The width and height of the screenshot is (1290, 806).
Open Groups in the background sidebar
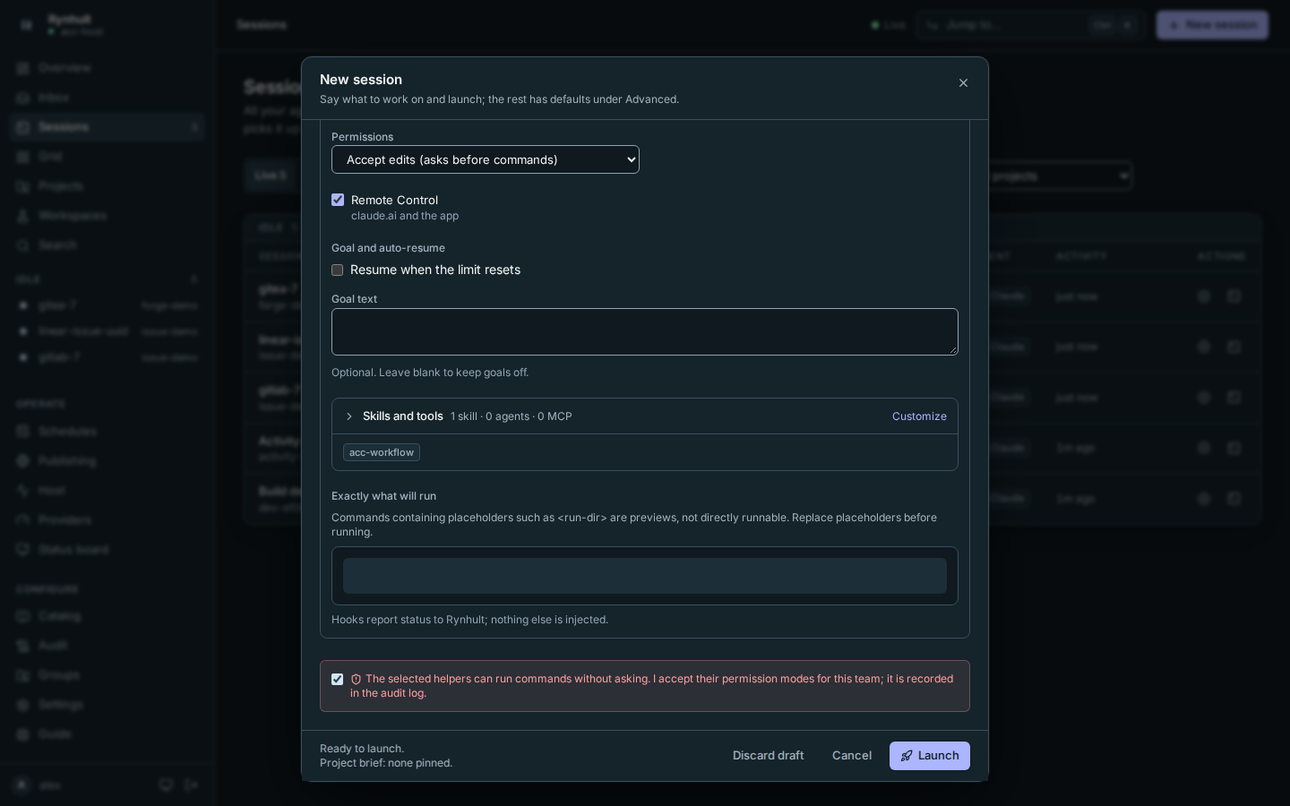tap(107, 675)
